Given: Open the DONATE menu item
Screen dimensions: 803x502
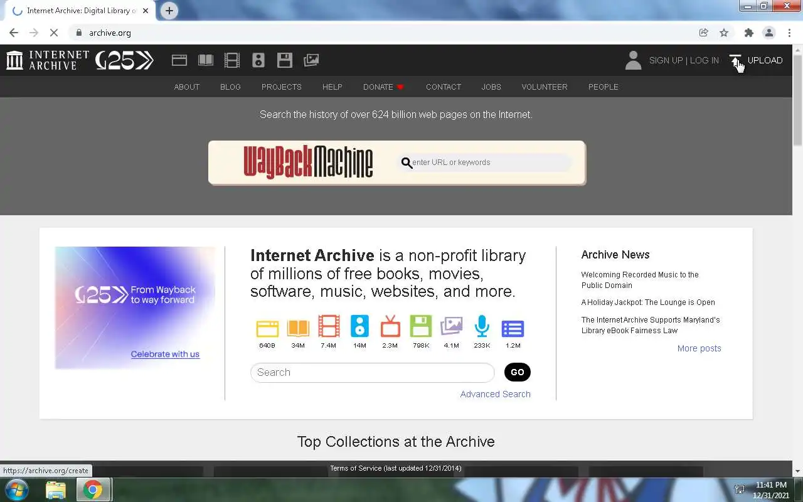Looking at the screenshot, I should (x=384, y=87).
